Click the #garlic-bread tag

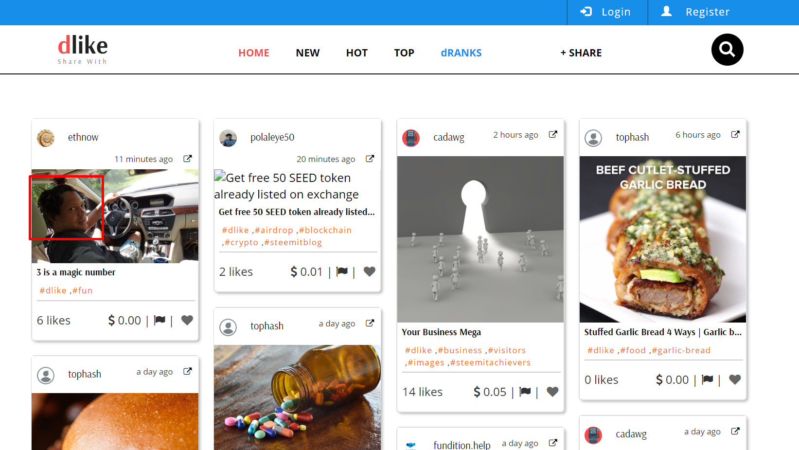click(x=681, y=350)
